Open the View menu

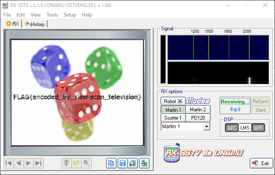point(36,15)
